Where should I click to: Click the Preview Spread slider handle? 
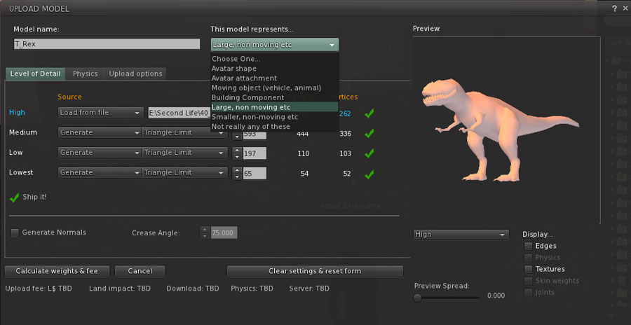tap(418, 297)
